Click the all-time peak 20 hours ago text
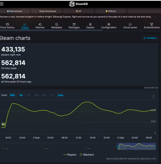Screen dimensions: 161x164 (16, 82)
